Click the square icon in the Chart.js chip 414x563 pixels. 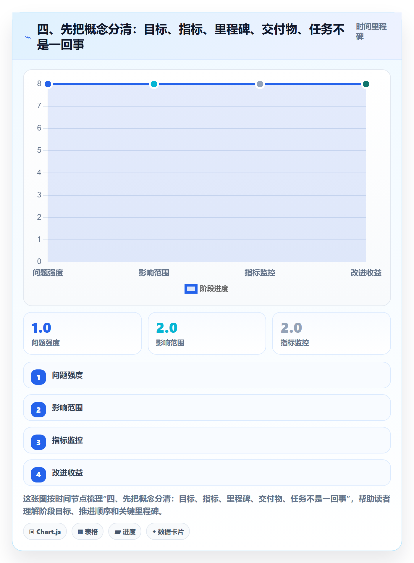tap(32, 532)
